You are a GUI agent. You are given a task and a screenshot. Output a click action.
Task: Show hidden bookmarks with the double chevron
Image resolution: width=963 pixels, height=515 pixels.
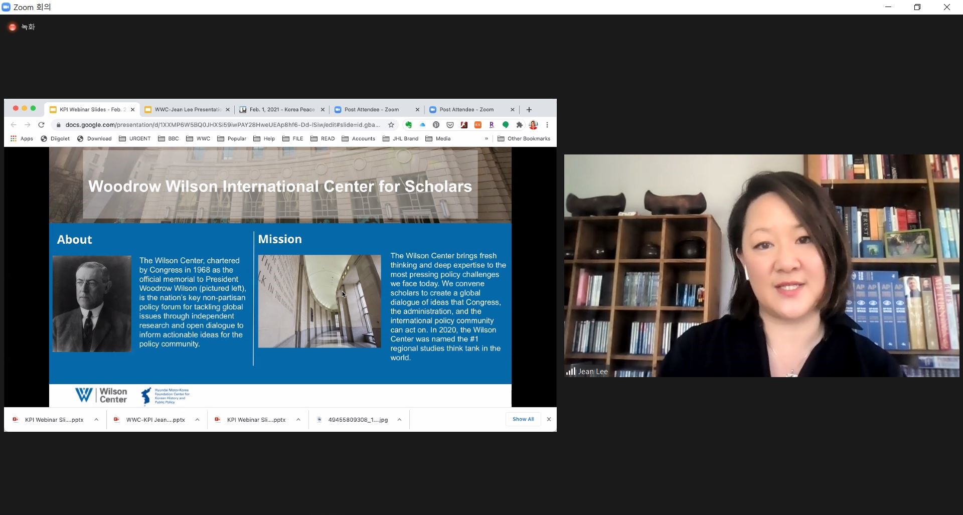(x=486, y=139)
